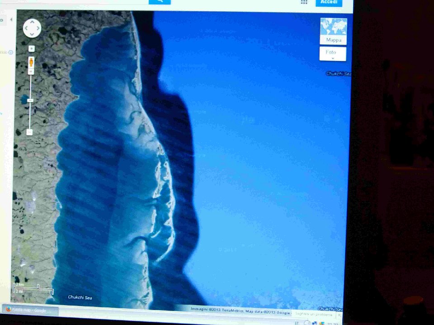This screenshot has width=434, height=325.
Task: Click the network icon in the system tray
Action: tap(315, 323)
